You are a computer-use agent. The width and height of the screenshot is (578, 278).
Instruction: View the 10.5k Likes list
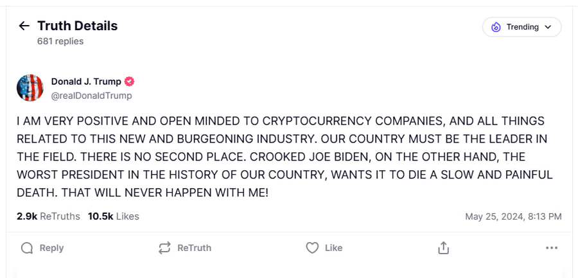coord(113,216)
